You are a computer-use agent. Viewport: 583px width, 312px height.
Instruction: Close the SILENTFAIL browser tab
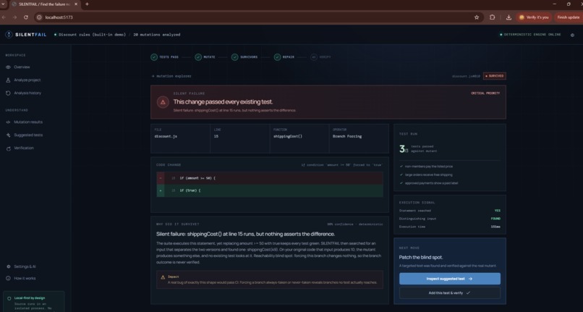pos(76,4)
